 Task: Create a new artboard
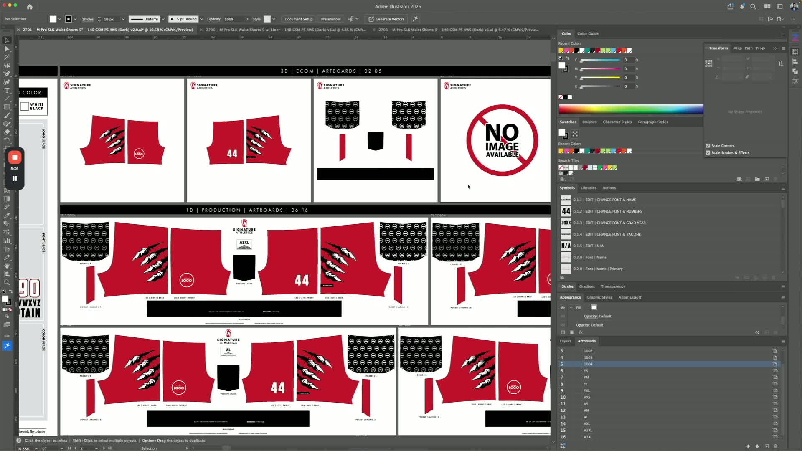[766, 446]
